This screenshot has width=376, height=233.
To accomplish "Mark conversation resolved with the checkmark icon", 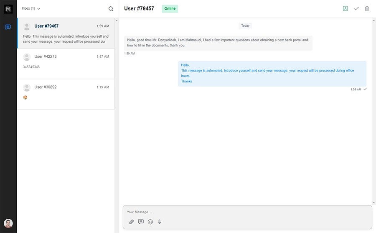I will coord(356,8).
